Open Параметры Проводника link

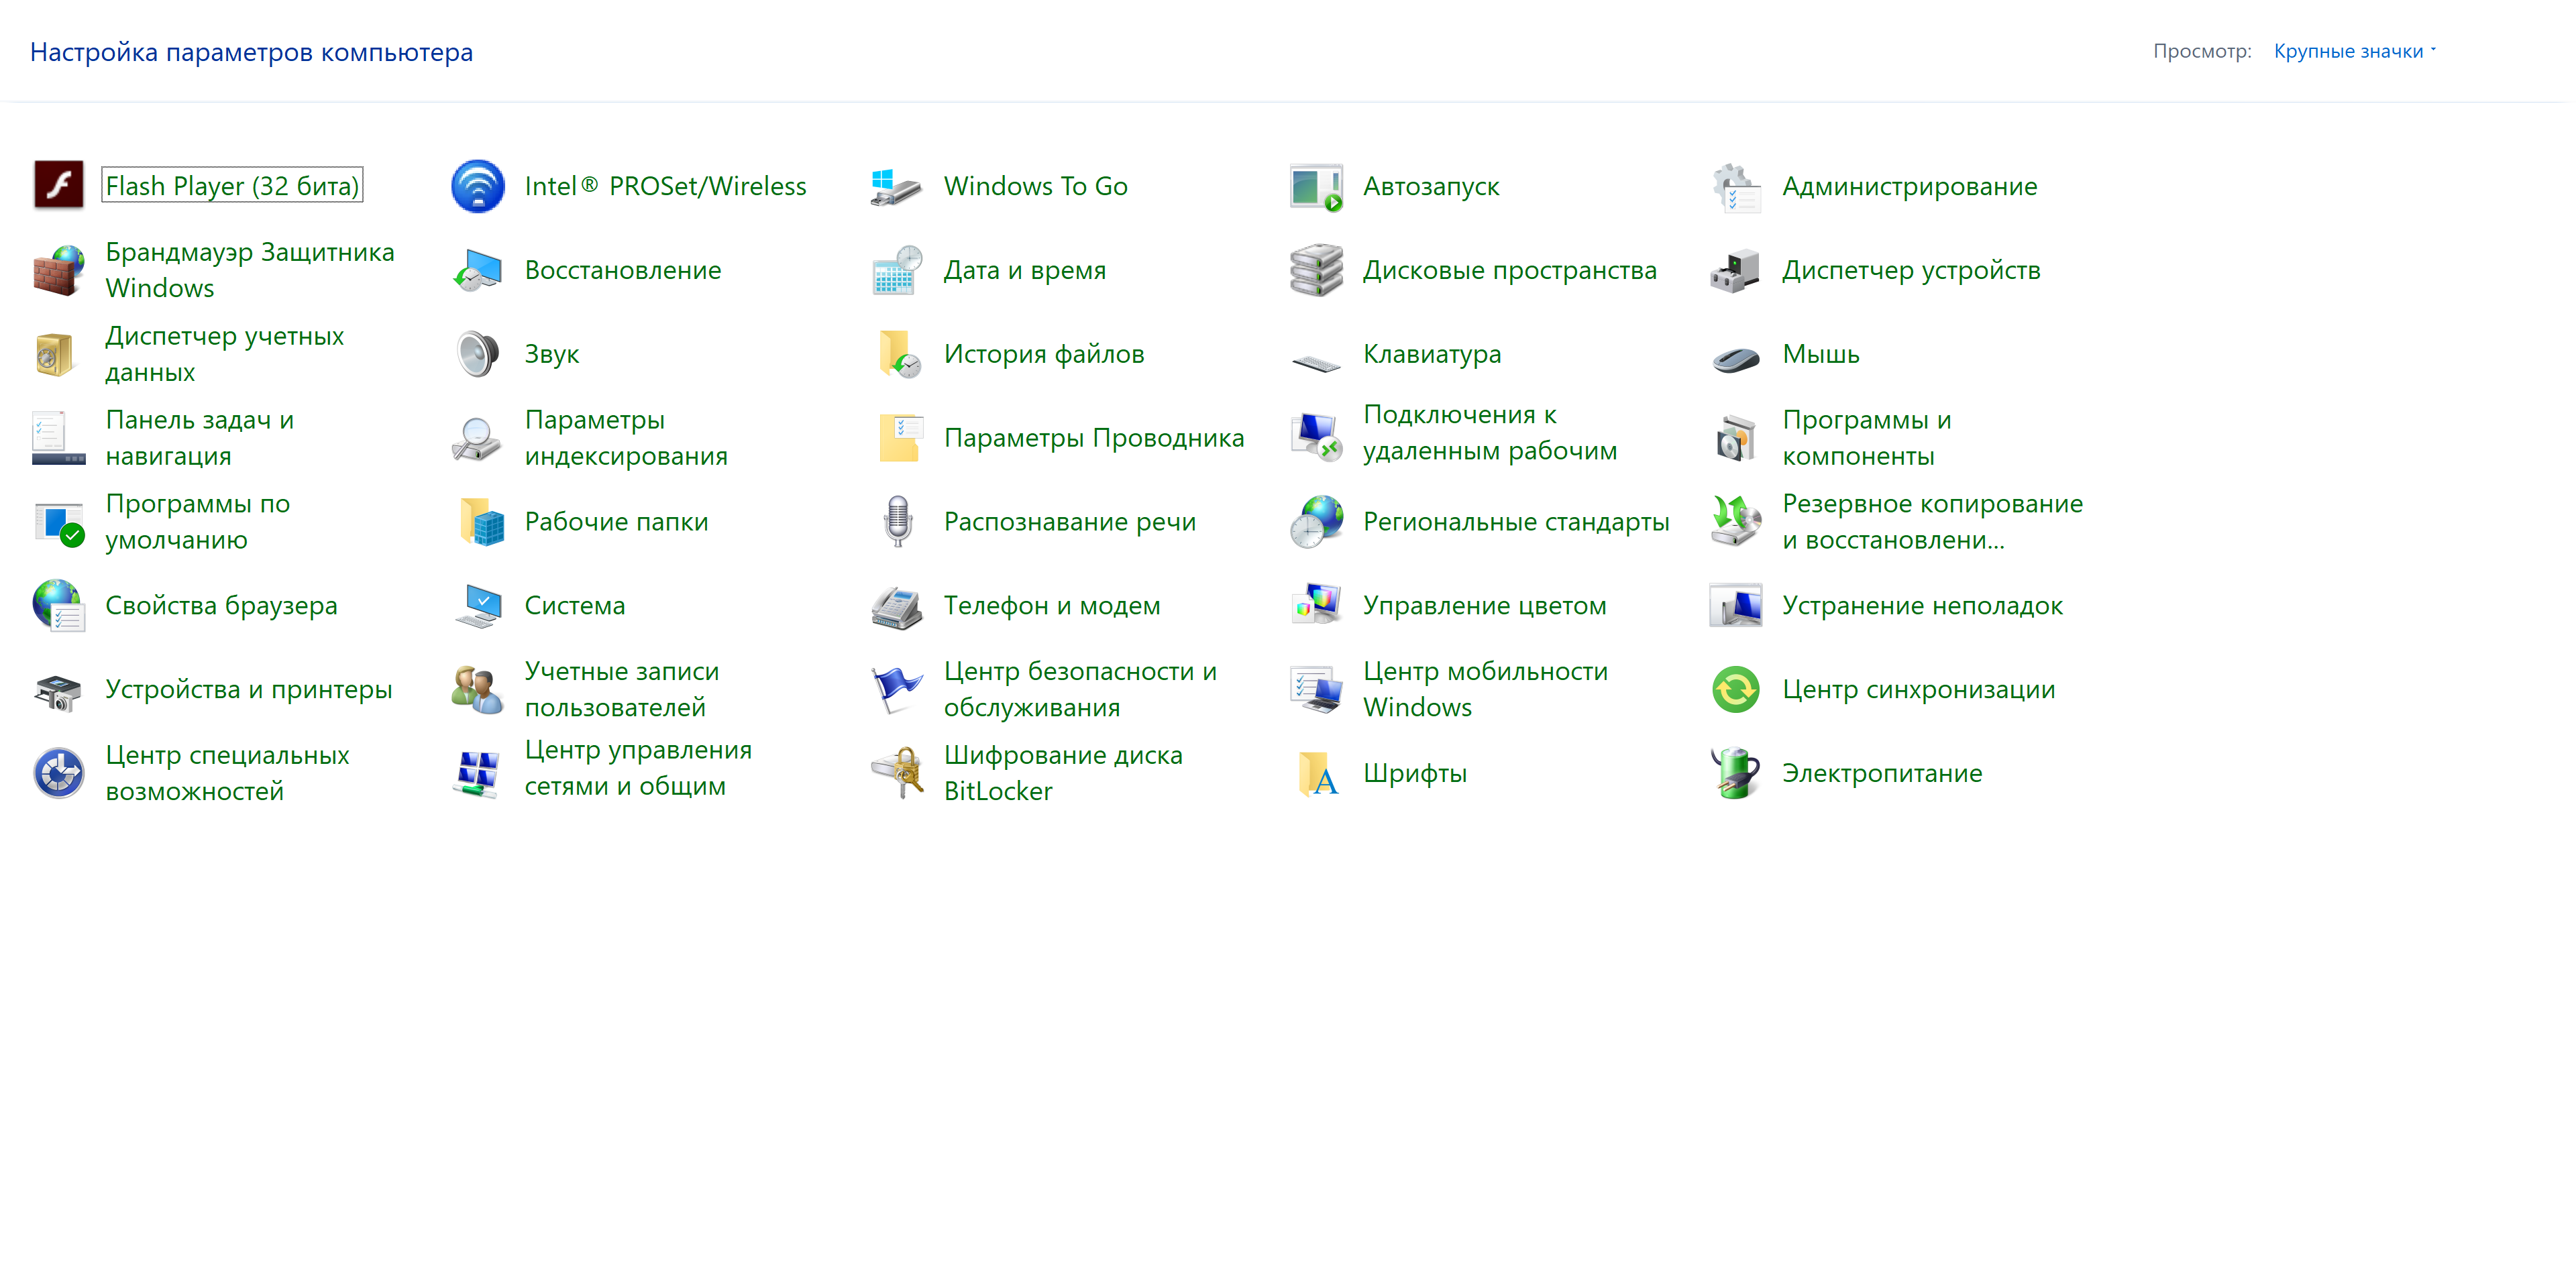pyautogui.click(x=1094, y=438)
